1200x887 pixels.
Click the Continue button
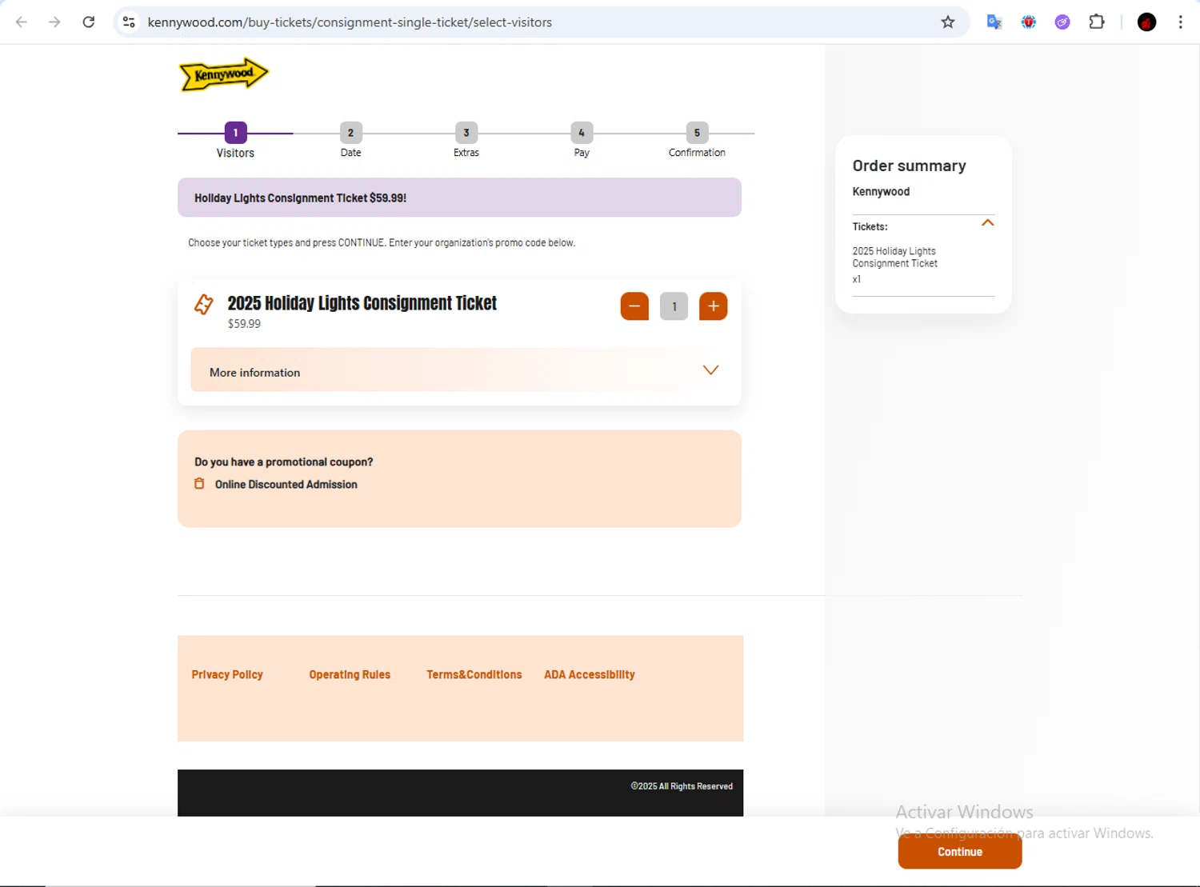click(960, 852)
